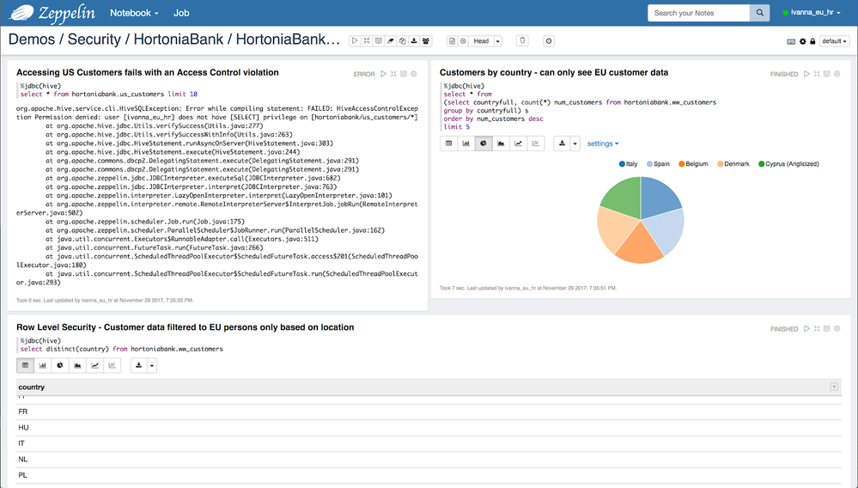
Task: Open the Notebook menu
Action: coord(134,13)
